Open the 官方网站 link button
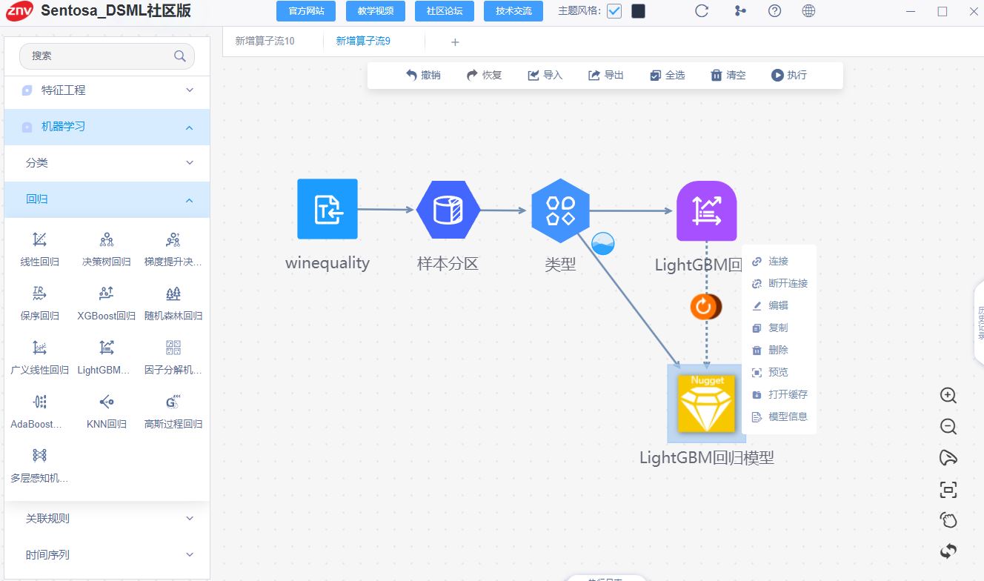 point(306,11)
